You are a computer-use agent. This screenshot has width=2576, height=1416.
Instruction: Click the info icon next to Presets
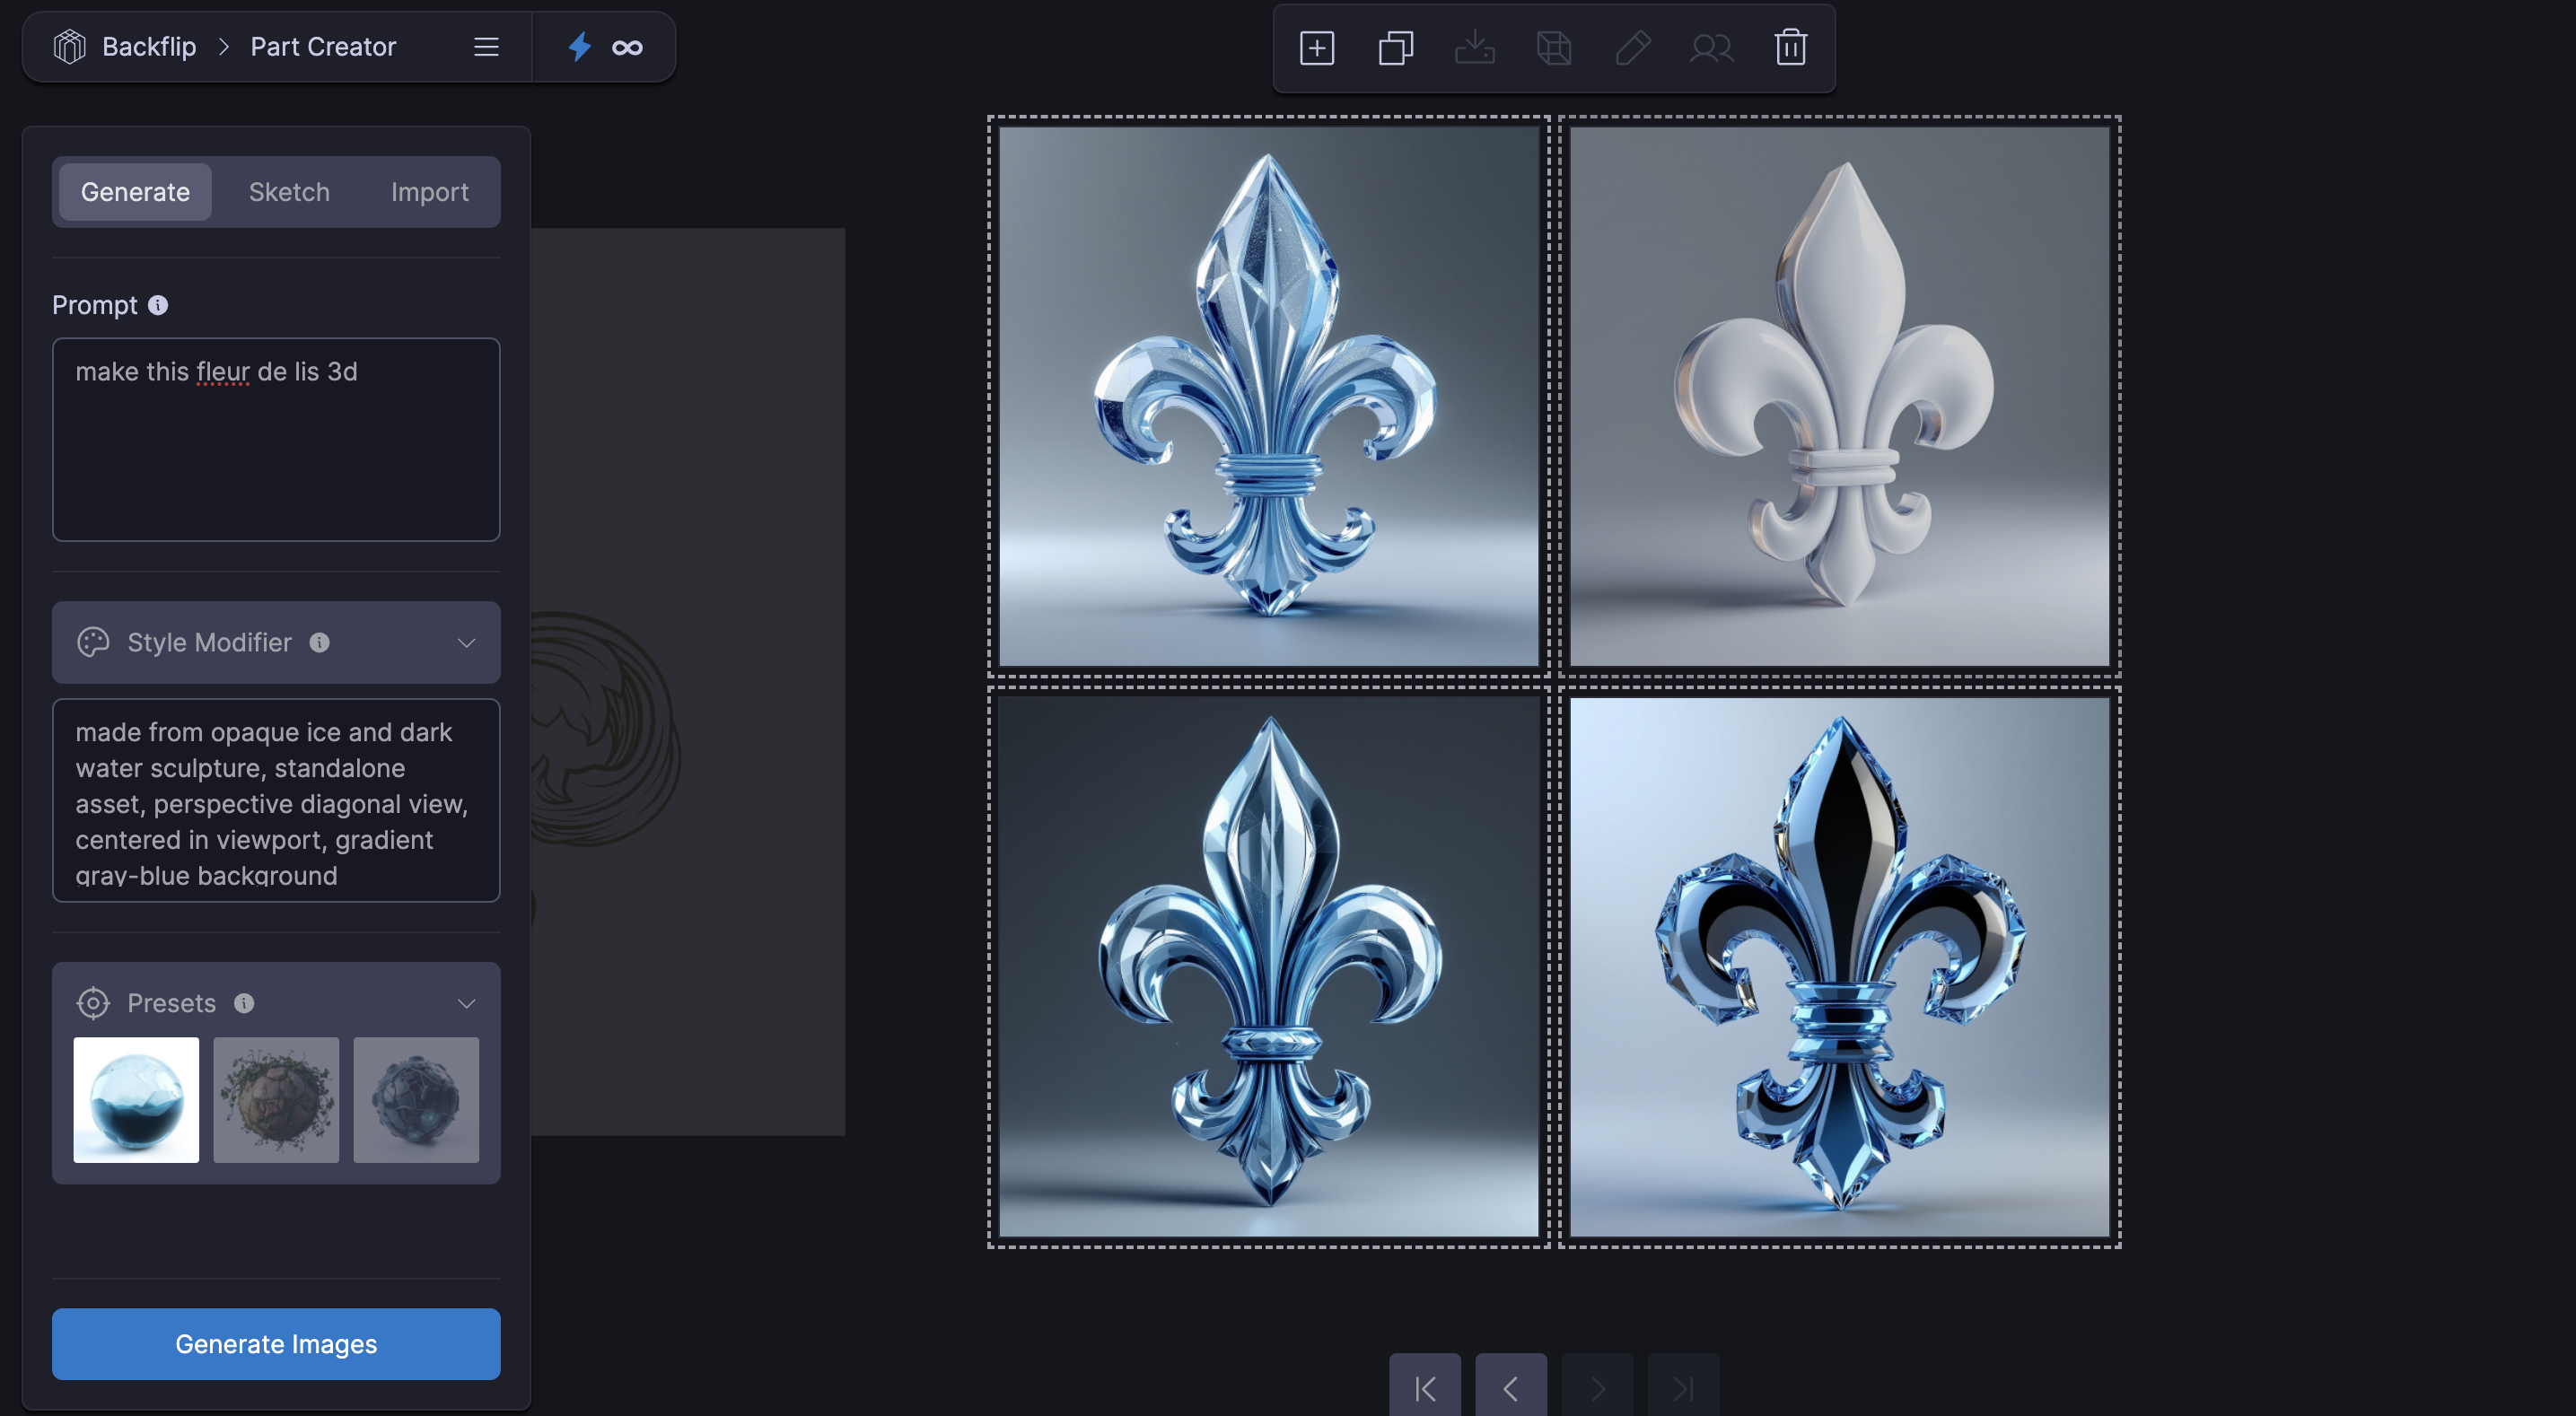click(x=244, y=1003)
